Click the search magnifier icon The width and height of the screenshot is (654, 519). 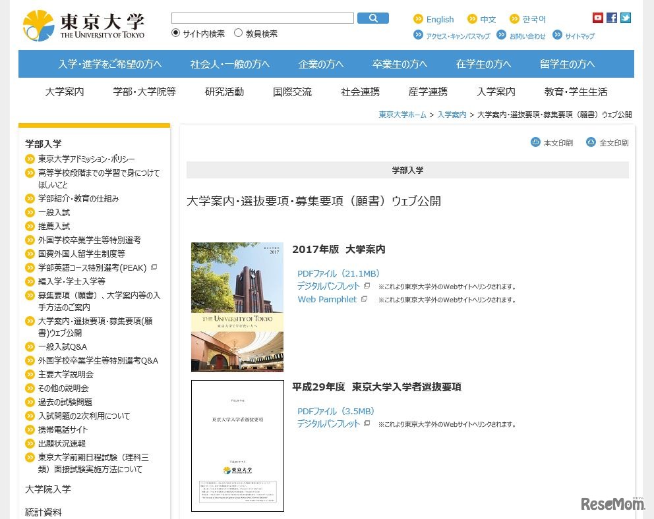(372, 18)
